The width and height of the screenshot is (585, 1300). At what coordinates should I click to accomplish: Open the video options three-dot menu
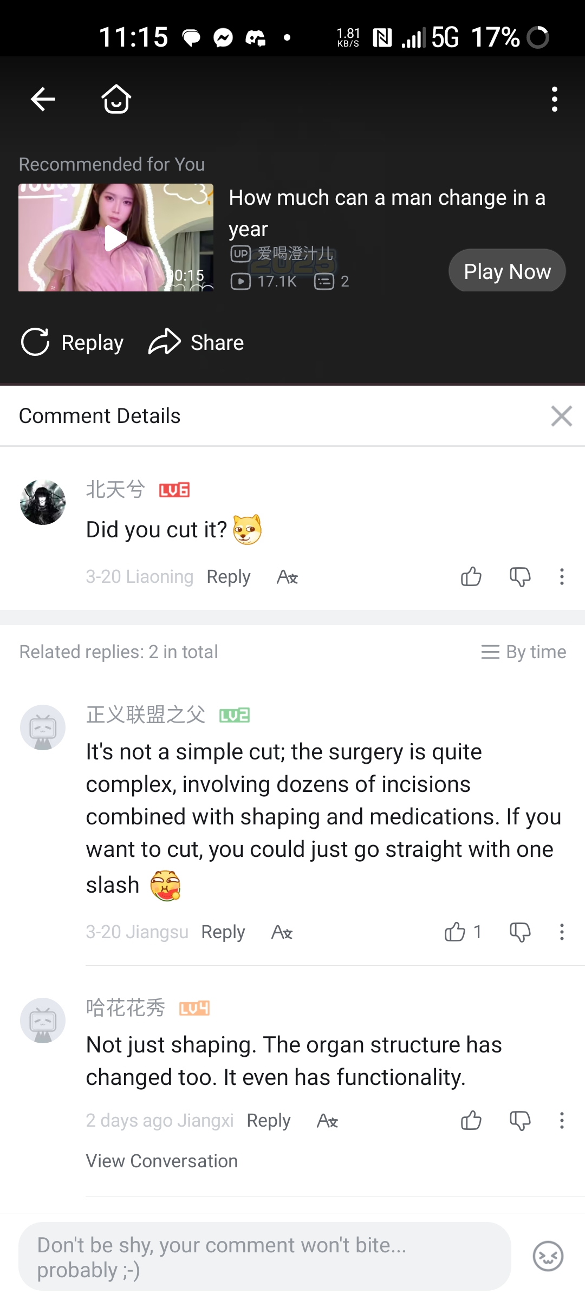coord(554,99)
